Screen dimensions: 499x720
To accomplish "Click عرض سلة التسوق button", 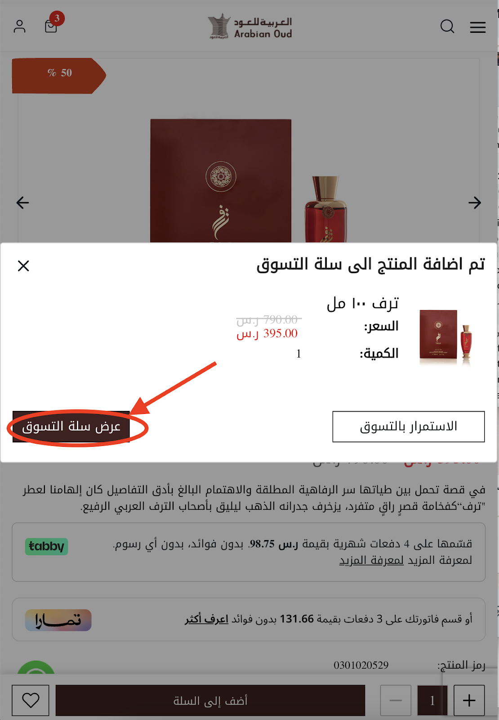I will (x=71, y=427).
